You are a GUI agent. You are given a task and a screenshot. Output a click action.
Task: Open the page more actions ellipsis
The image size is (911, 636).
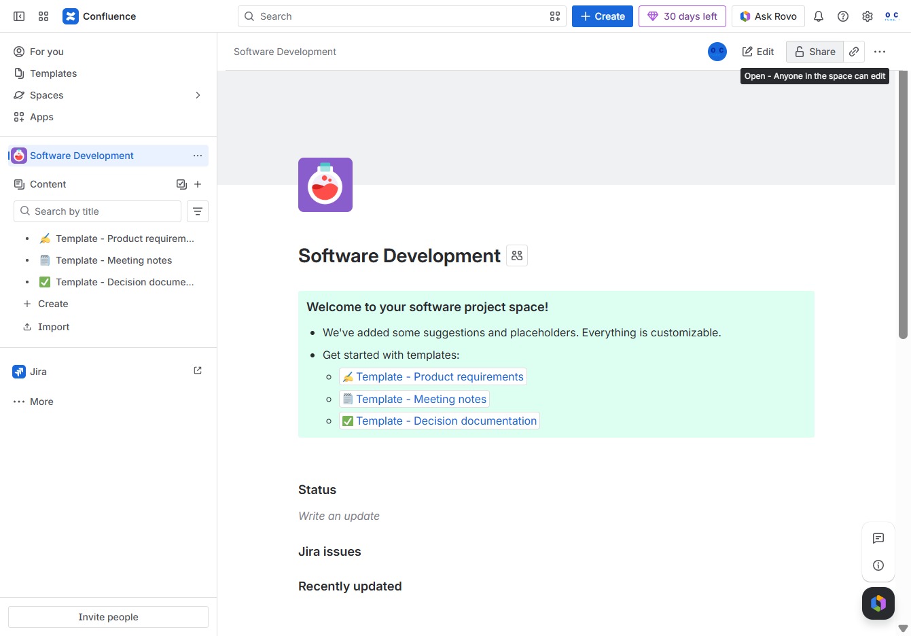tap(880, 52)
